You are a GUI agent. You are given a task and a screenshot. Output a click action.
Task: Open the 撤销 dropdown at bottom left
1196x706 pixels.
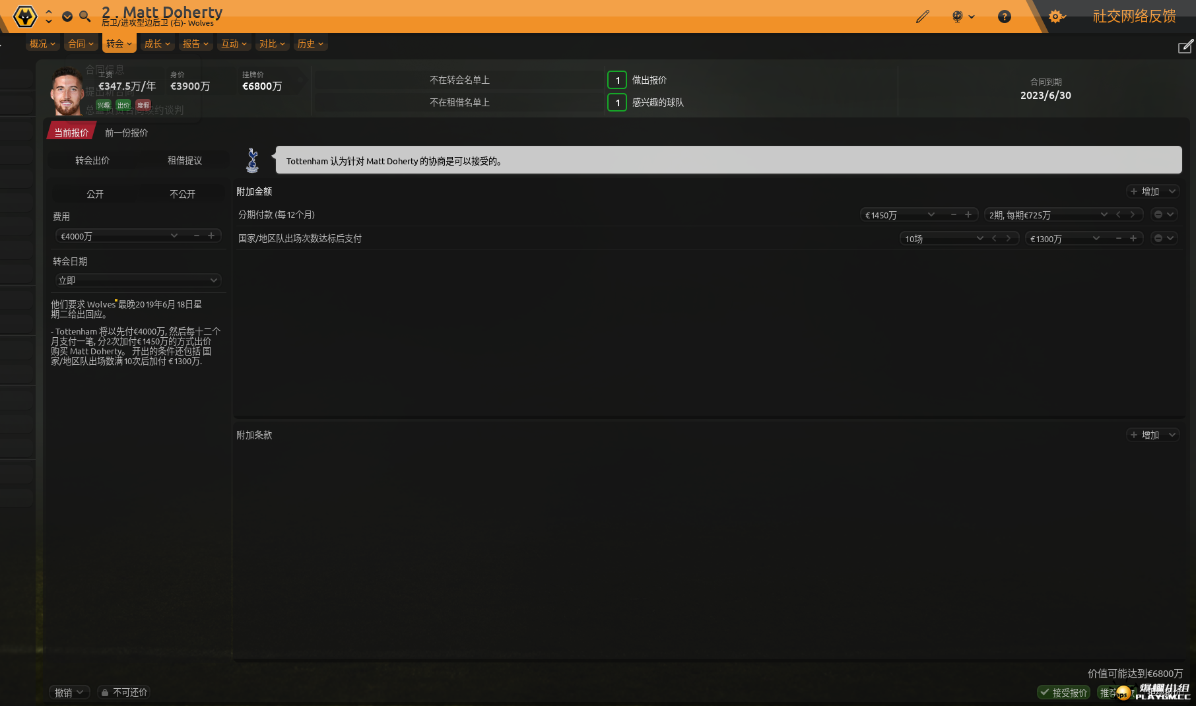click(69, 692)
